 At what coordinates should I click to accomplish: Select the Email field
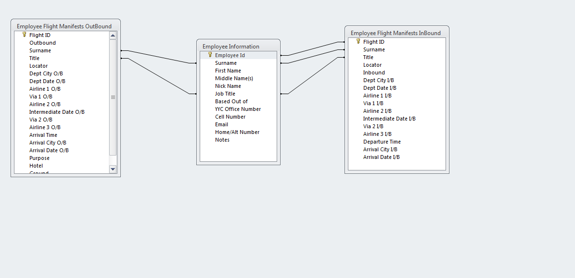pos(221,124)
